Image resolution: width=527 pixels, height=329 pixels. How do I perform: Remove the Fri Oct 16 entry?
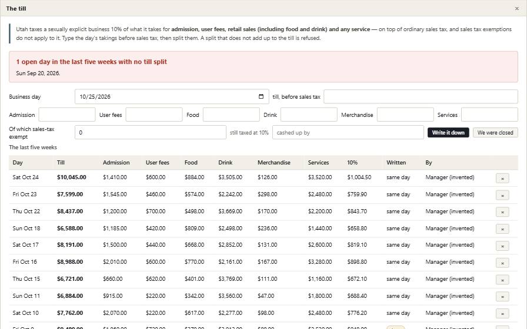tap(502, 263)
